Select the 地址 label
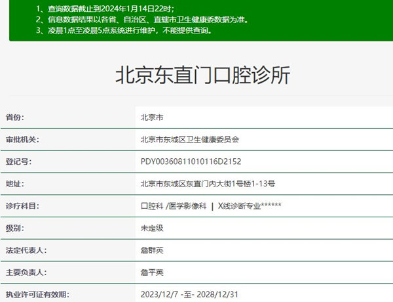This screenshot has width=393, height=302. point(15,184)
